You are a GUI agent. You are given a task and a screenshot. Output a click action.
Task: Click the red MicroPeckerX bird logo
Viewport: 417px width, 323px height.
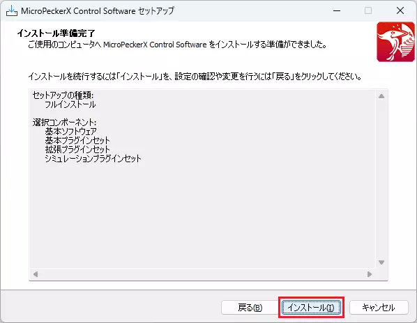pos(395,42)
